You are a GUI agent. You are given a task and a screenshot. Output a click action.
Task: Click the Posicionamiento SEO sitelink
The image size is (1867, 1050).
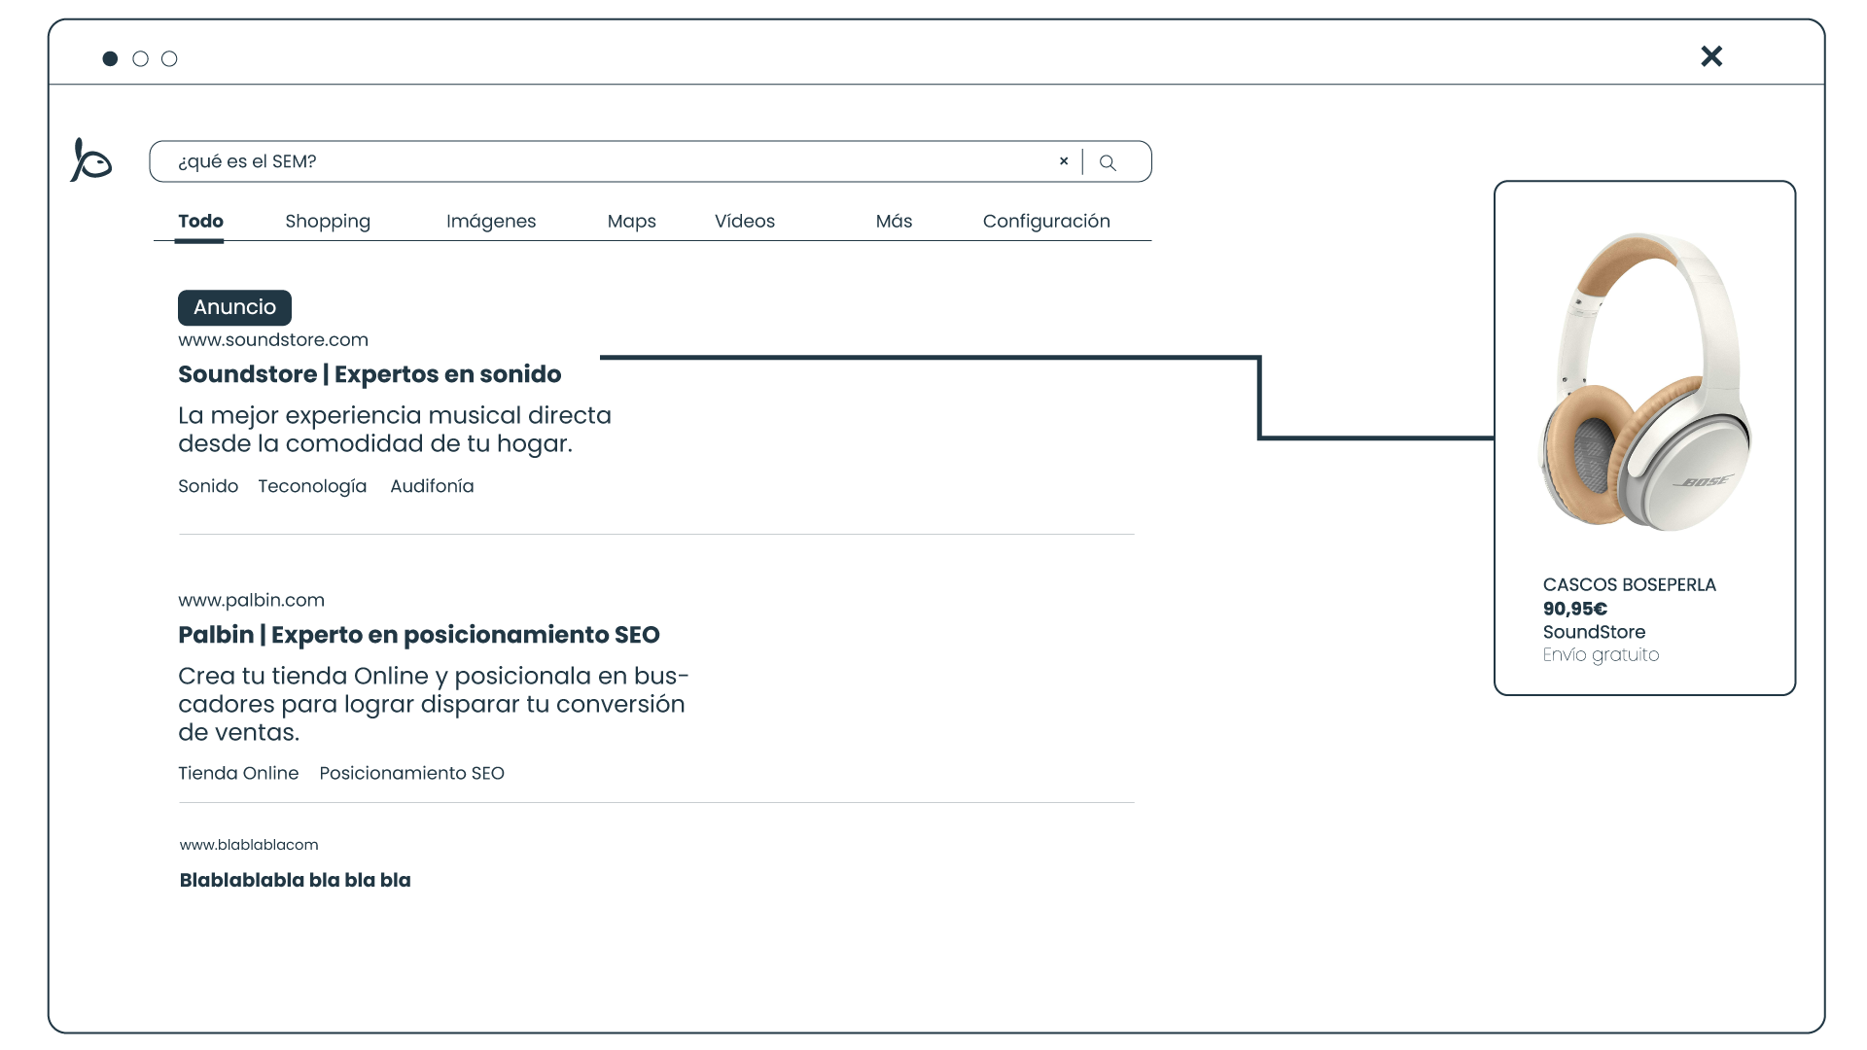(x=411, y=773)
